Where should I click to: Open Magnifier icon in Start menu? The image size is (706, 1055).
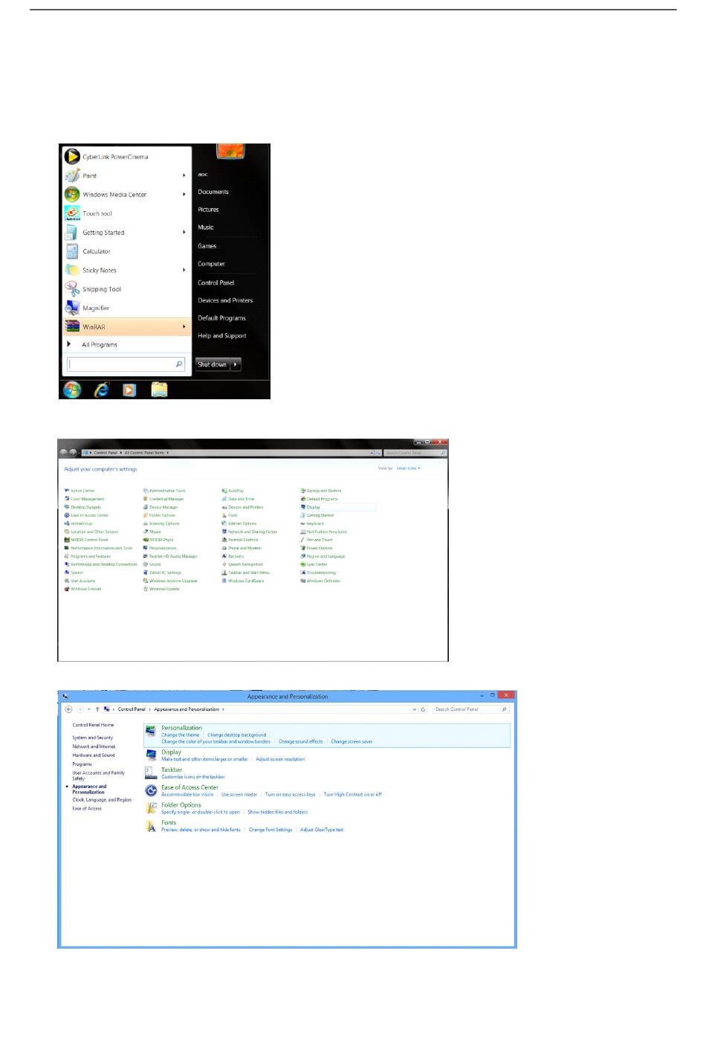point(72,308)
